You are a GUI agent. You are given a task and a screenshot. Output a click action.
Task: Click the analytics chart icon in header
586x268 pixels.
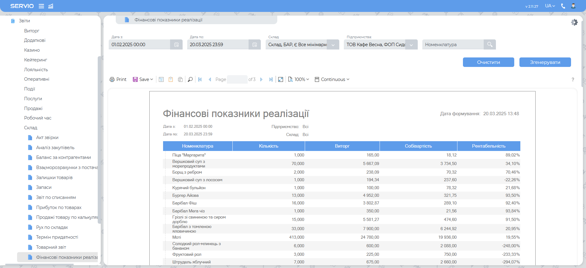pyautogui.click(x=51, y=6)
